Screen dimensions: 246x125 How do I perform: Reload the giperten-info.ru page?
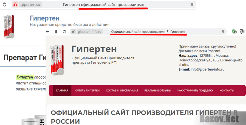point(64,32)
